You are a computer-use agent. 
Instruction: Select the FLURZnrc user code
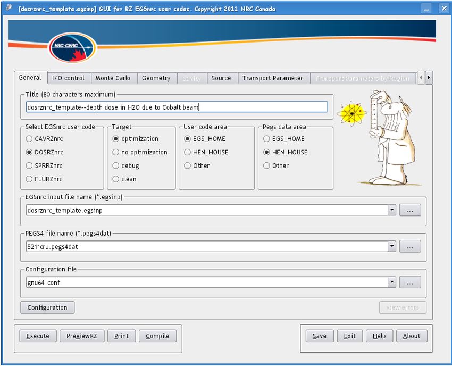(x=44, y=179)
